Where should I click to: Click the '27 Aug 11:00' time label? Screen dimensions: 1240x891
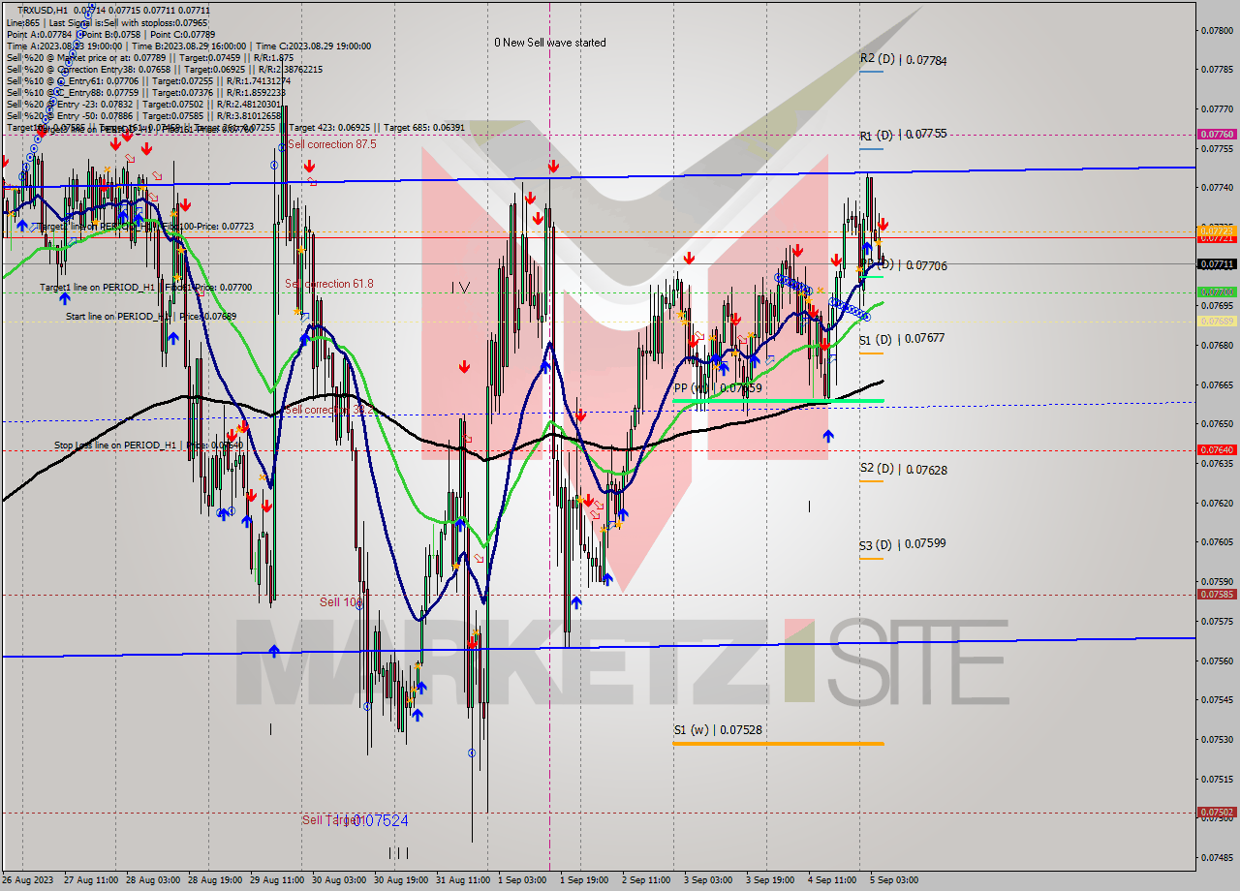coord(89,880)
